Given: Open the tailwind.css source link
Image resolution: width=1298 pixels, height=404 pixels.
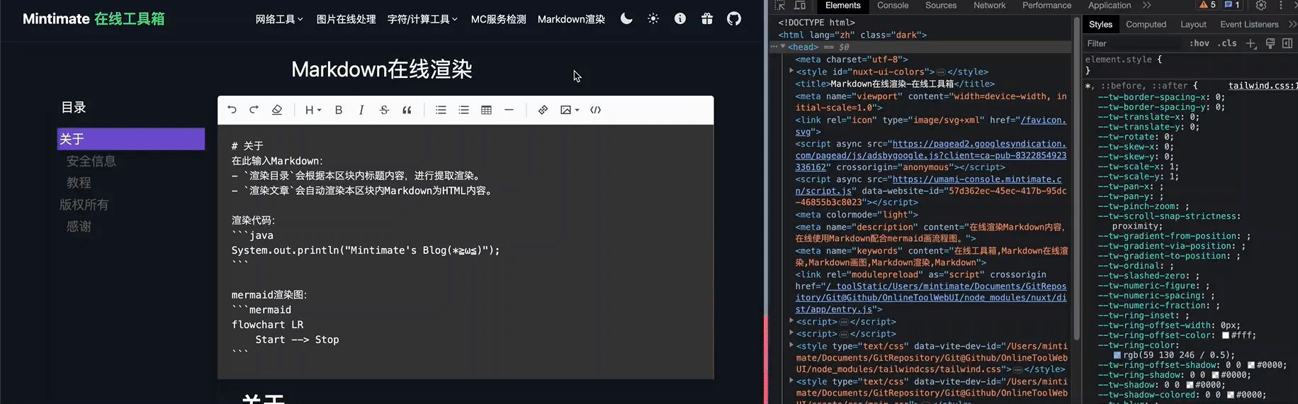Looking at the screenshot, I should coord(1262,86).
